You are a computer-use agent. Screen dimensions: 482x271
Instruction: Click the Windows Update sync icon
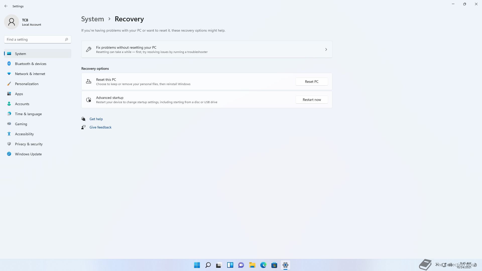point(9,154)
